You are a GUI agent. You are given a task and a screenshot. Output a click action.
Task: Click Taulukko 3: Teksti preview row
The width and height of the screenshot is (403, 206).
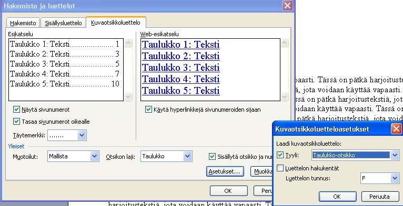click(x=65, y=64)
